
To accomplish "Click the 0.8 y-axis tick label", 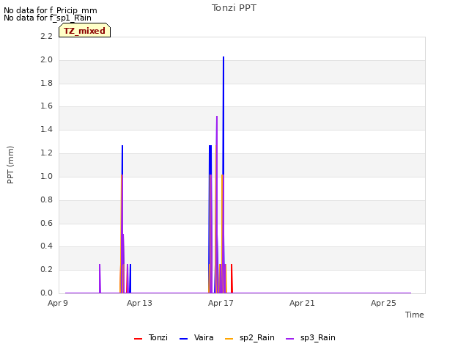I will point(46,199).
